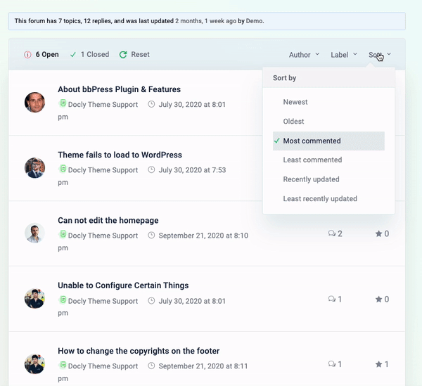
Task: Choose Least commented sorting
Action: click(x=312, y=160)
